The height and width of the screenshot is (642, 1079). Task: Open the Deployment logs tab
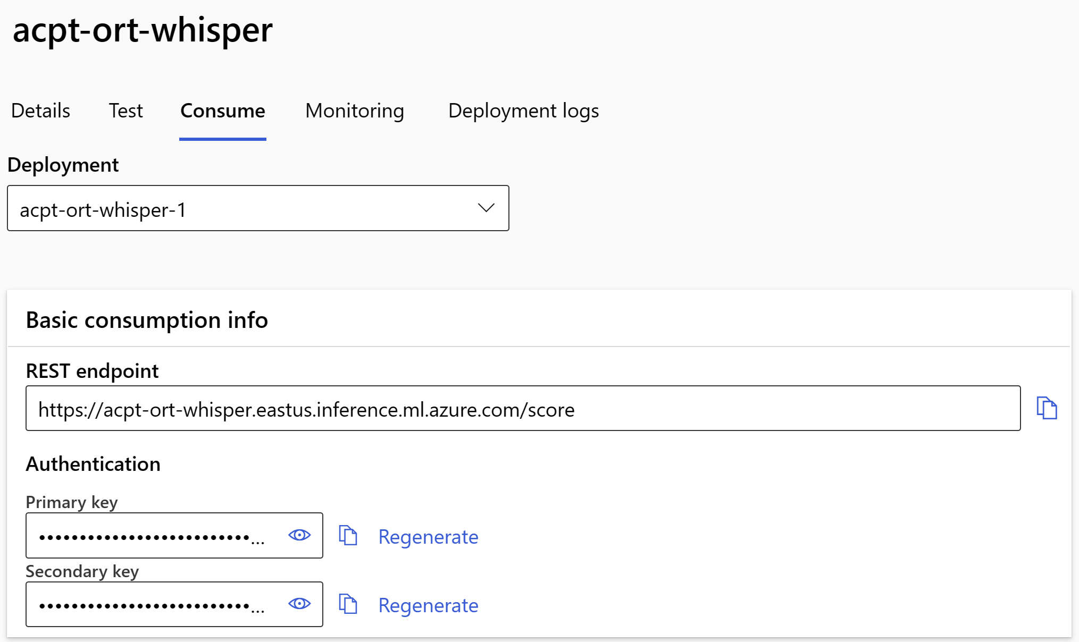[523, 111]
